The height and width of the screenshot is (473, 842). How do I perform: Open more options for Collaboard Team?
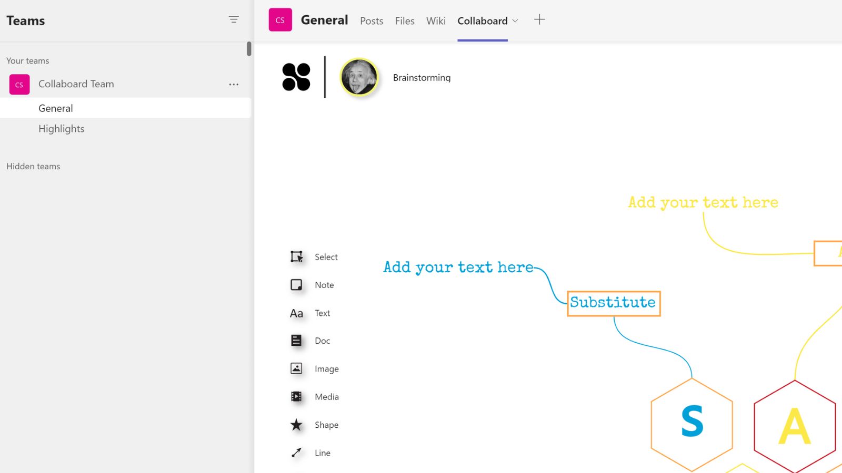point(234,84)
